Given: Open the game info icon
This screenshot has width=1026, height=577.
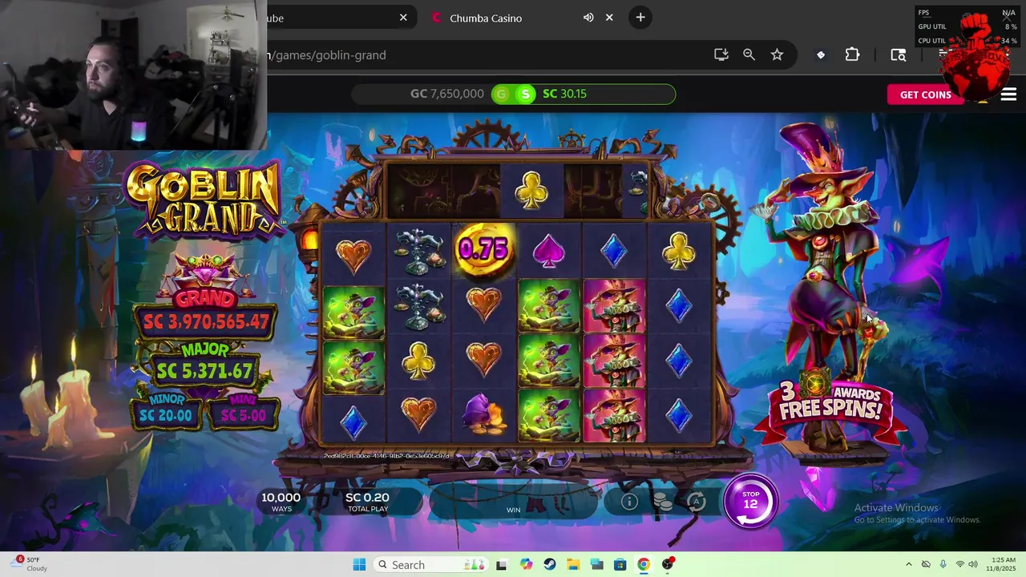Looking at the screenshot, I should click(630, 502).
